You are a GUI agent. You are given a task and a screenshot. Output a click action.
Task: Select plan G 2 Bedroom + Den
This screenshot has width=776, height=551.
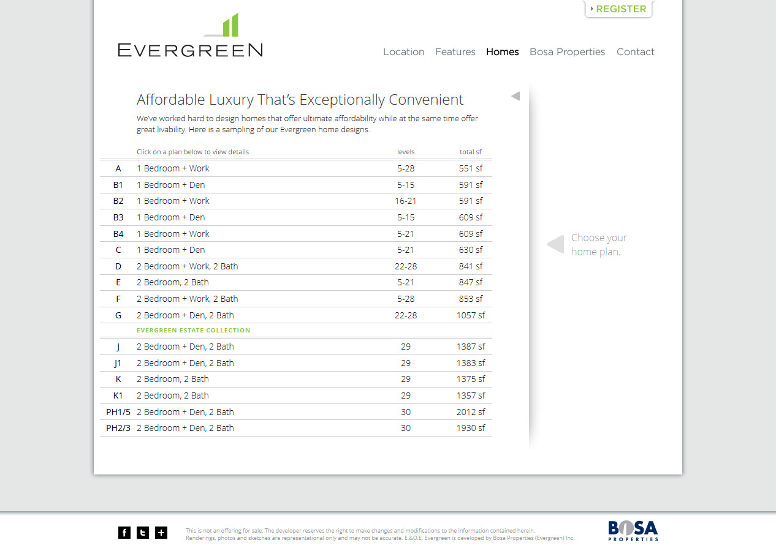pos(296,315)
